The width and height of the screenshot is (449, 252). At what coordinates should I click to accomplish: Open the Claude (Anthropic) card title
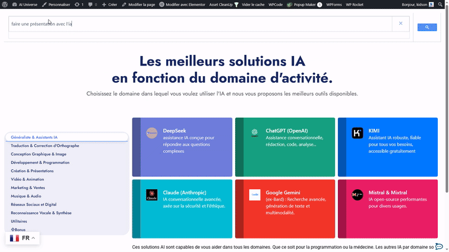185,193
